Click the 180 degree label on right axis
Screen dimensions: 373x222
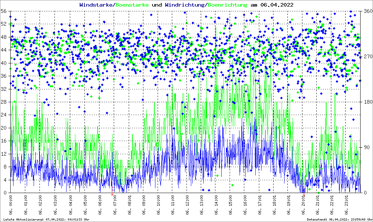(x=367, y=102)
